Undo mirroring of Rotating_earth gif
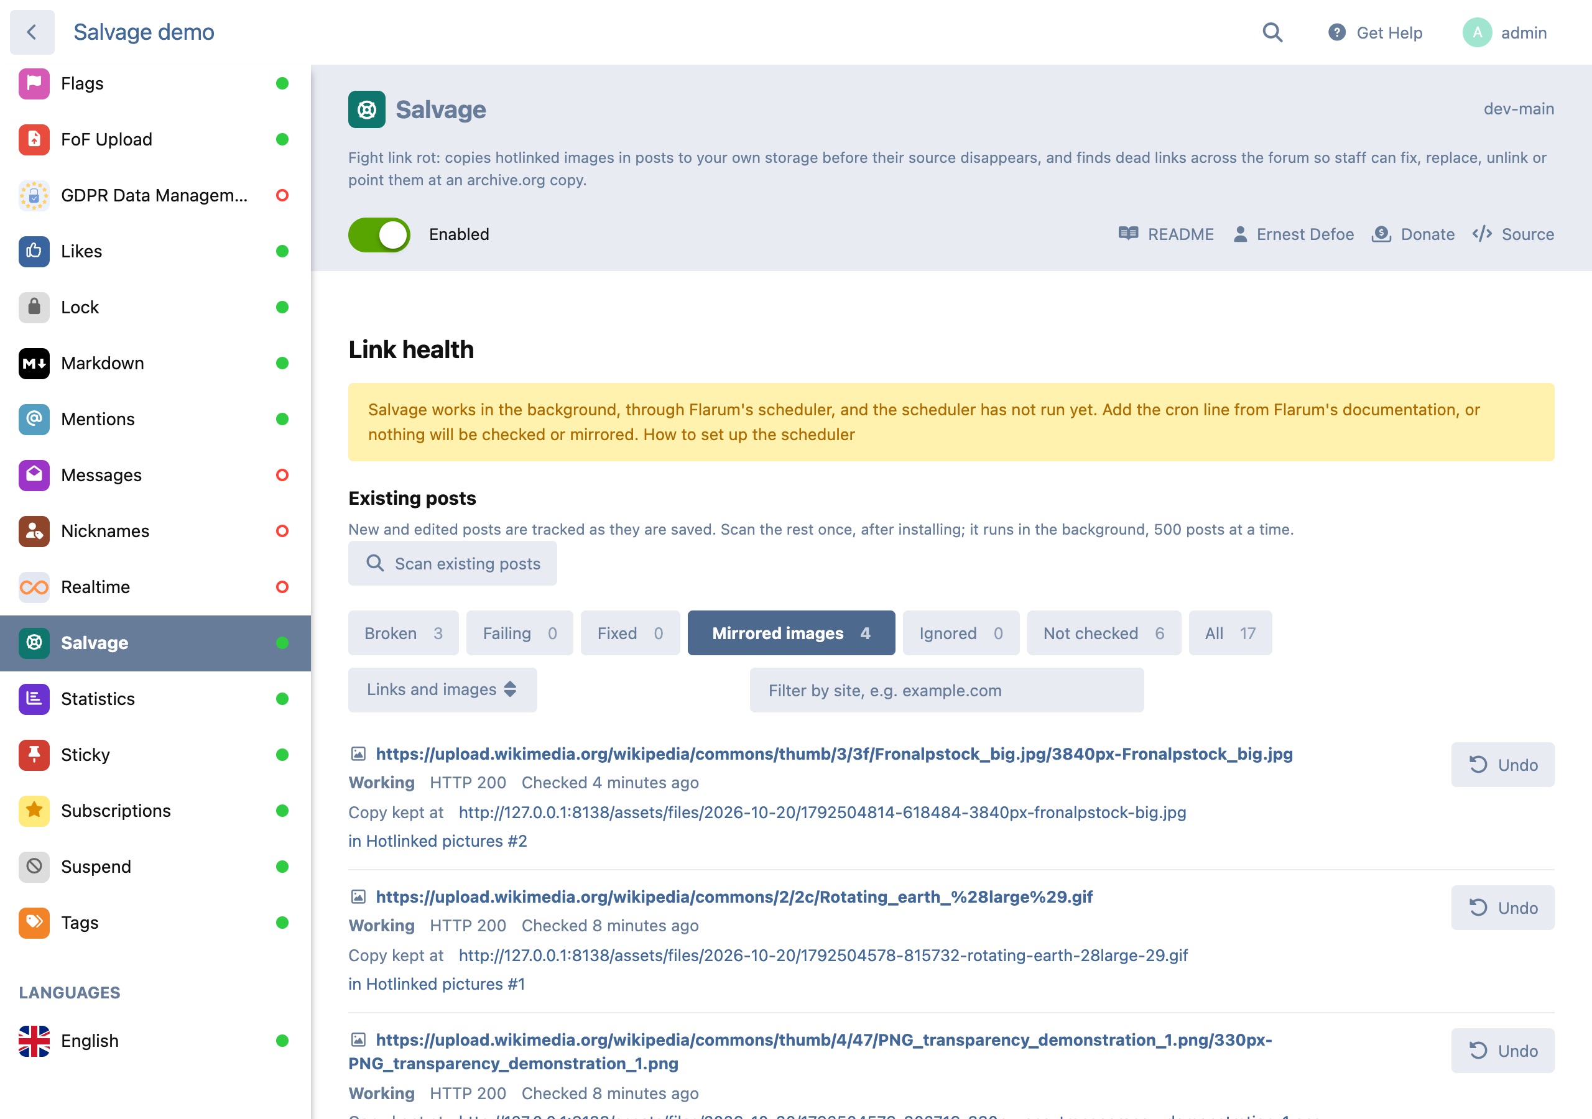Image resolution: width=1592 pixels, height=1119 pixels. [1502, 908]
